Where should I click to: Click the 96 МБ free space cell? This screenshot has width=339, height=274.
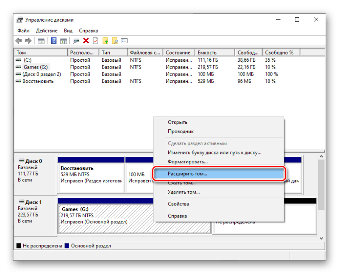[x=245, y=81]
